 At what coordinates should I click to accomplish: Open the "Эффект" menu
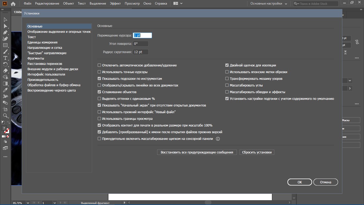click(115, 4)
